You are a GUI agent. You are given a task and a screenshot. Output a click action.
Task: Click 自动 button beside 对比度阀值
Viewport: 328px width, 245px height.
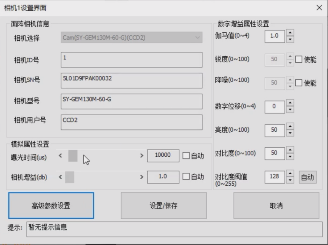[307, 177]
